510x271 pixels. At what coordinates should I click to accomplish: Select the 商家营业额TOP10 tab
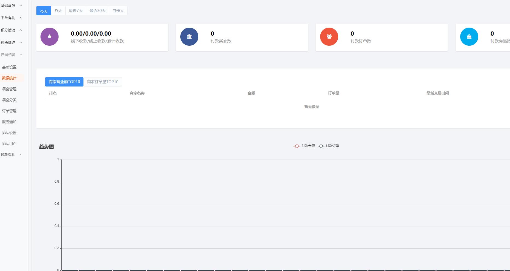64,82
